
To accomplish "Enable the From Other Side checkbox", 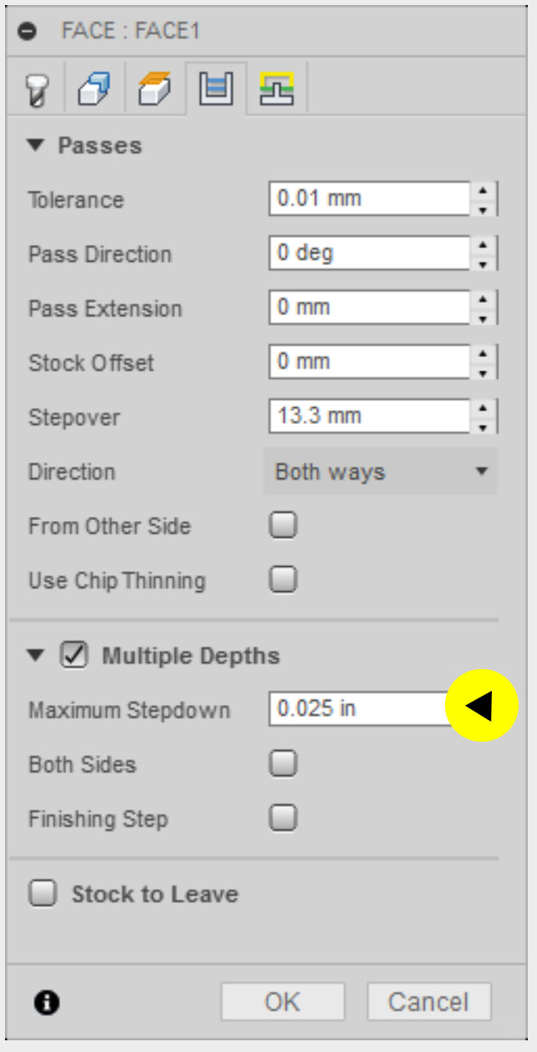I will pos(283,526).
